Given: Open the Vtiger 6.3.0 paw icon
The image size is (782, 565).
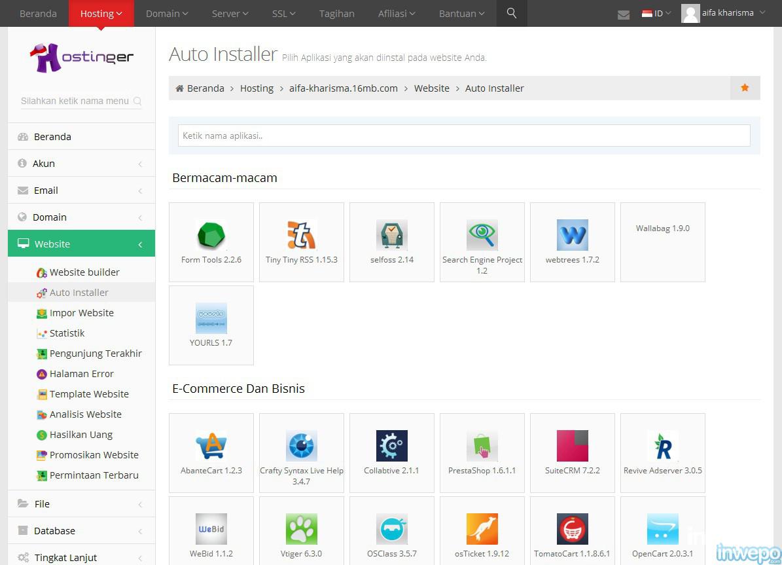Looking at the screenshot, I should point(302,529).
